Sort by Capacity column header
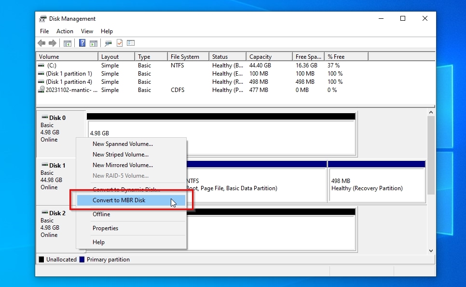Viewport: 466px width, 287px height. pyautogui.click(x=260, y=57)
